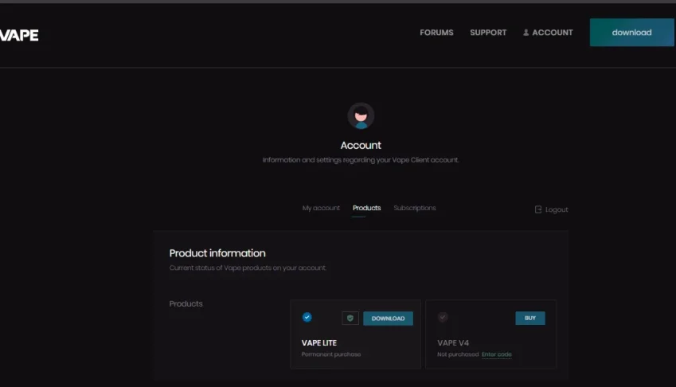Click the Permanent purchase status text
The image size is (676, 387).
pos(331,354)
